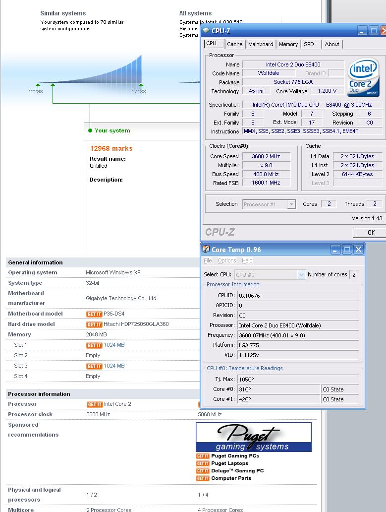The height and width of the screenshot is (512, 386).
Task: Maximize the Core Temp window
Action: click(x=347, y=250)
